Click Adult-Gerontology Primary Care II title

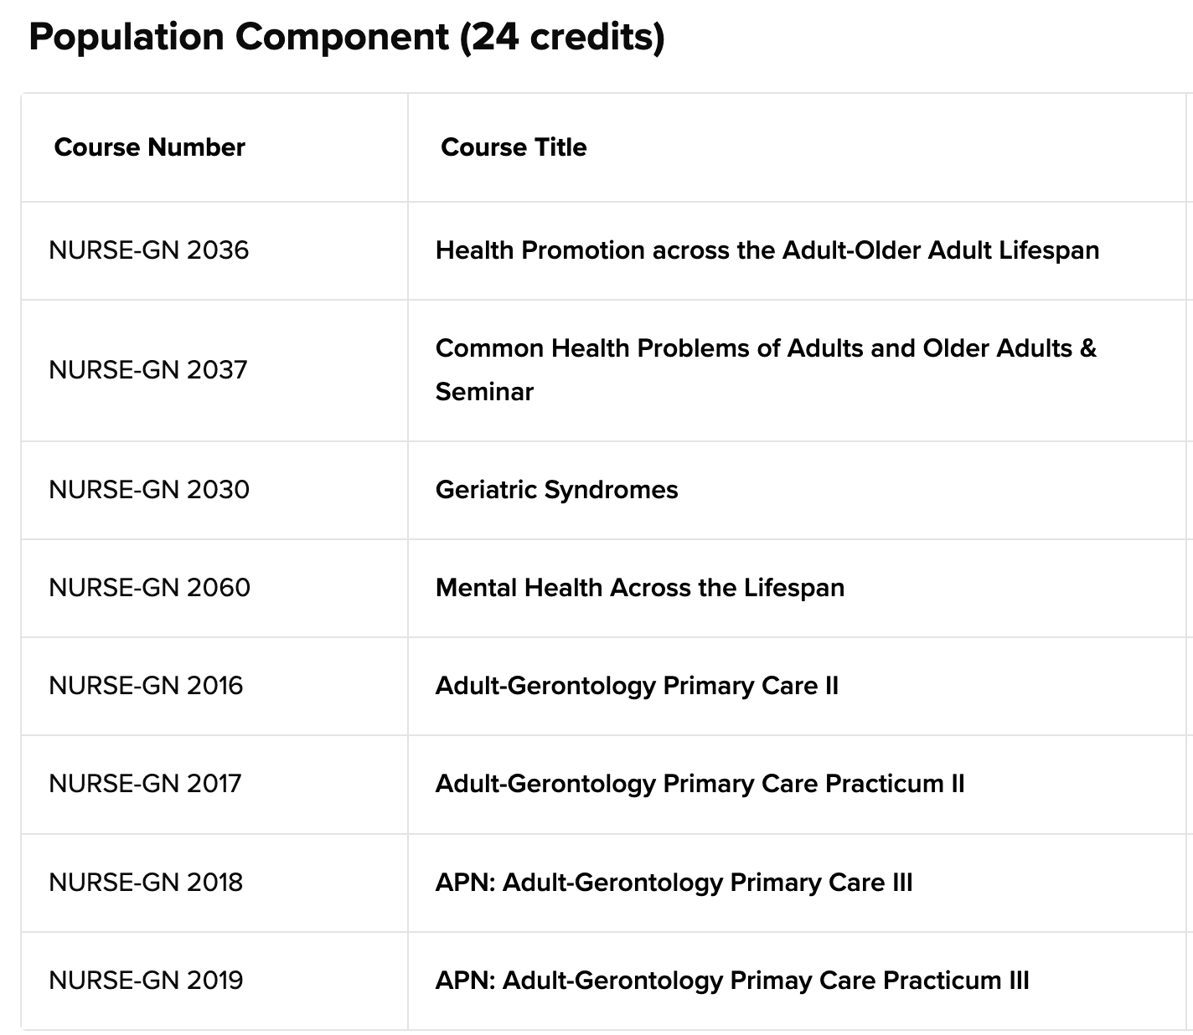click(x=637, y=686)
